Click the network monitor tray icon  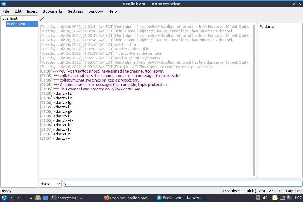point(282,198)
